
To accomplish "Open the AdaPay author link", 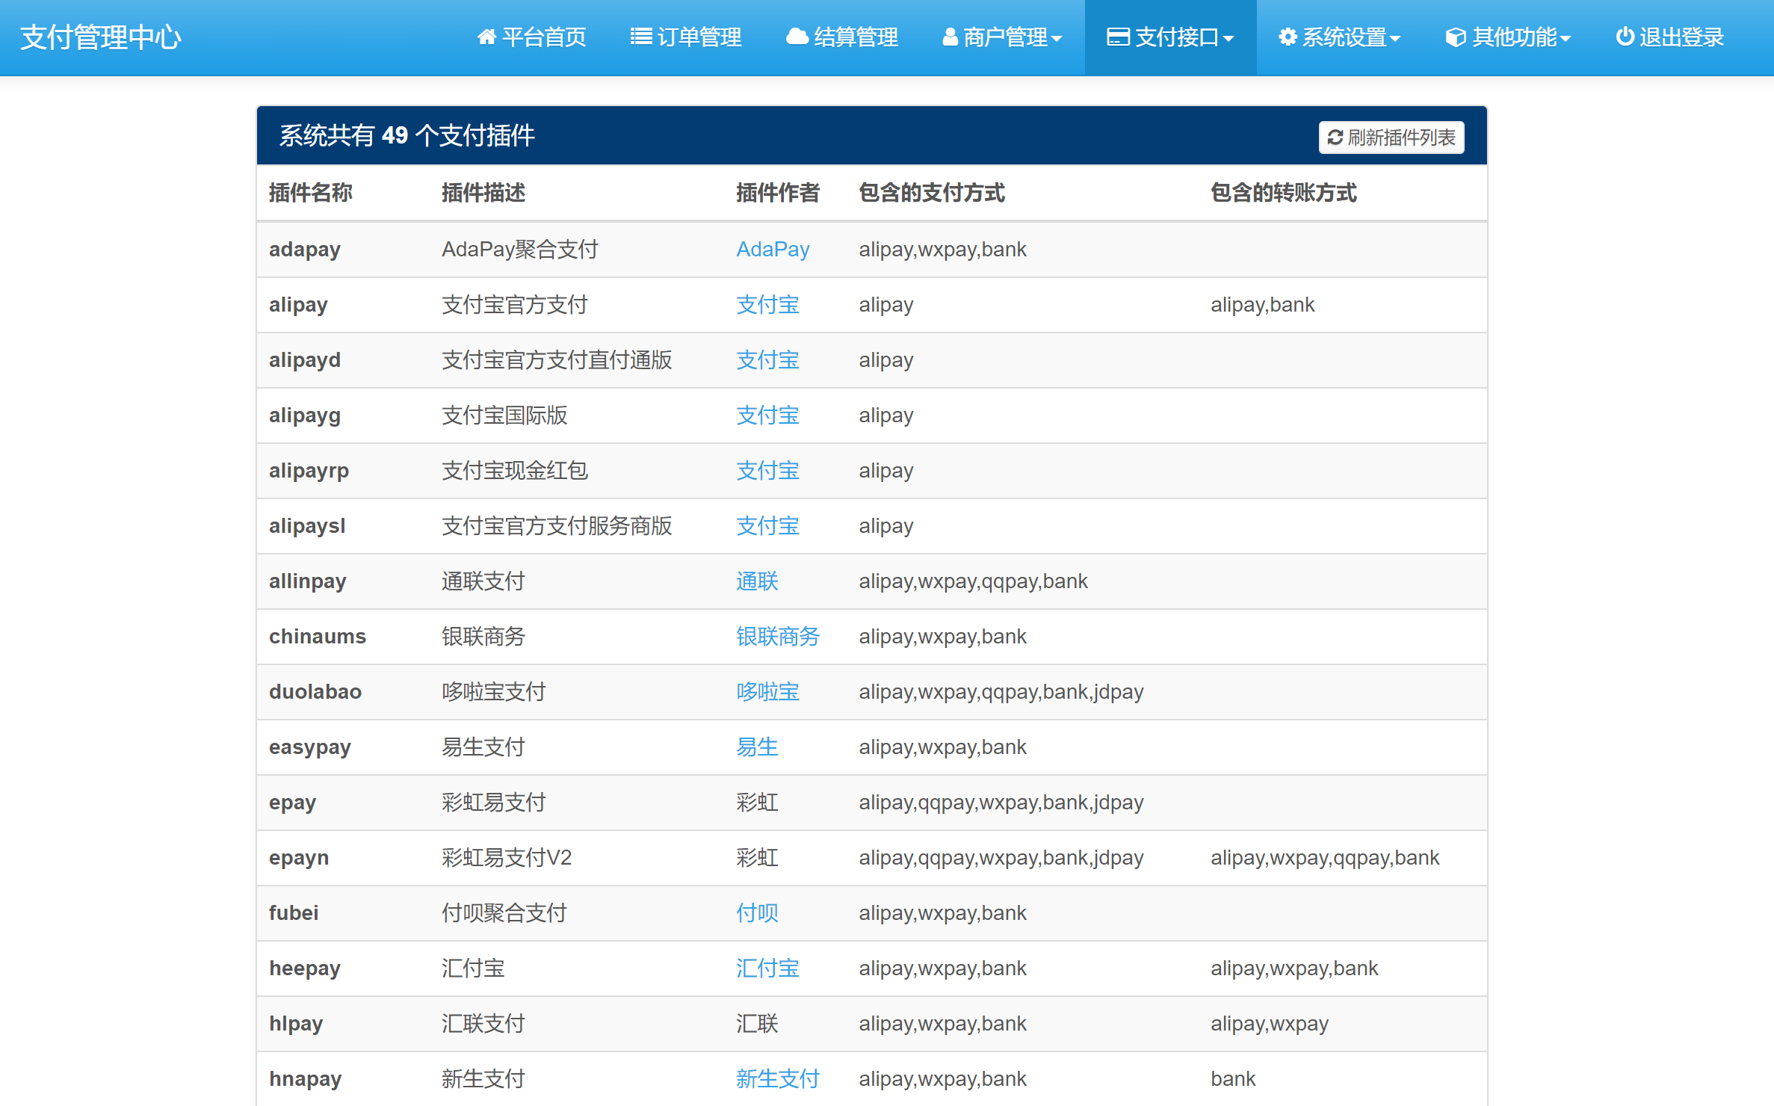I will pos(773,249).
